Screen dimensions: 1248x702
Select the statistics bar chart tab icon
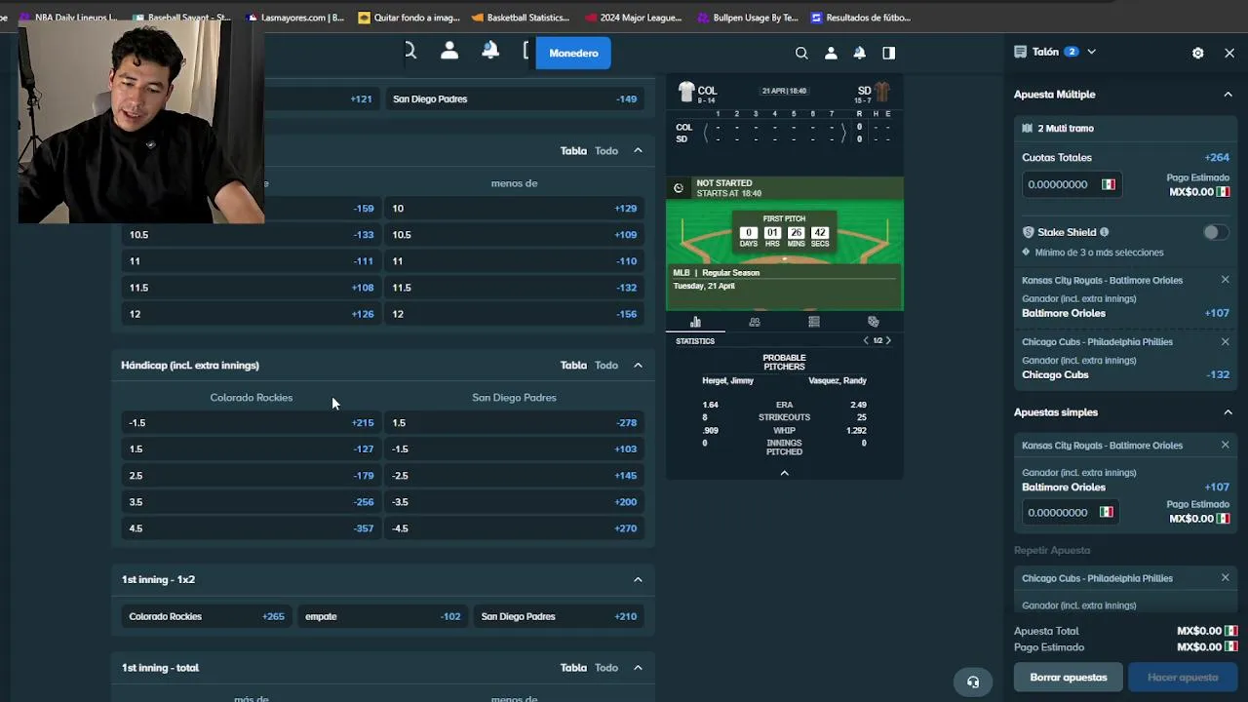pos(695,322)
